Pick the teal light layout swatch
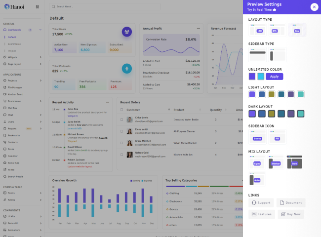This screenshot has height=237, width=321. pos(301,94)
